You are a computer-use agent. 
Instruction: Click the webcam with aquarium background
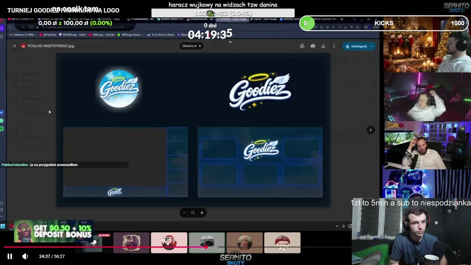pyautogui.click(x=427, y=145)
